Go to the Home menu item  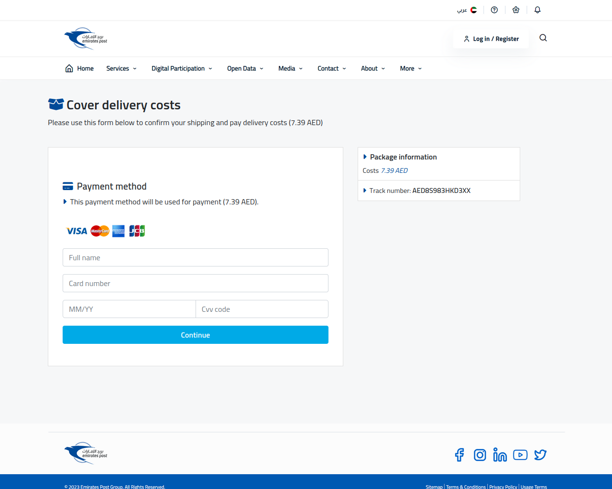tap(79, 68)
